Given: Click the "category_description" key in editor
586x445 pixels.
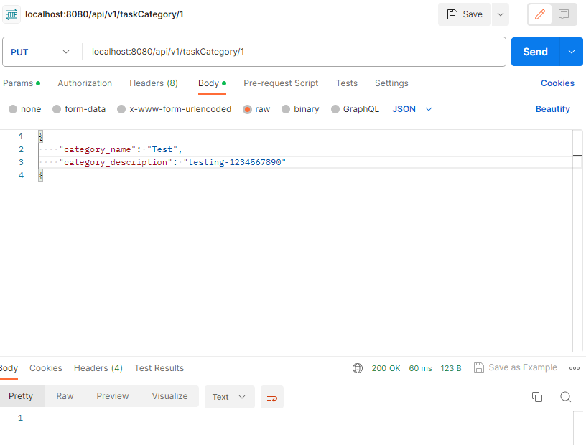Looking at the screenshot, I should (x=116, y=162).
